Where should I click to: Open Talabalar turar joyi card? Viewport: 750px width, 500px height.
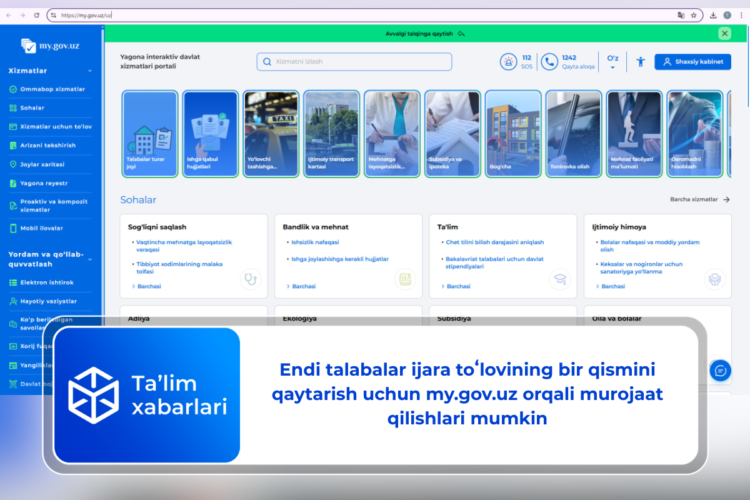[x=150, y=134]
